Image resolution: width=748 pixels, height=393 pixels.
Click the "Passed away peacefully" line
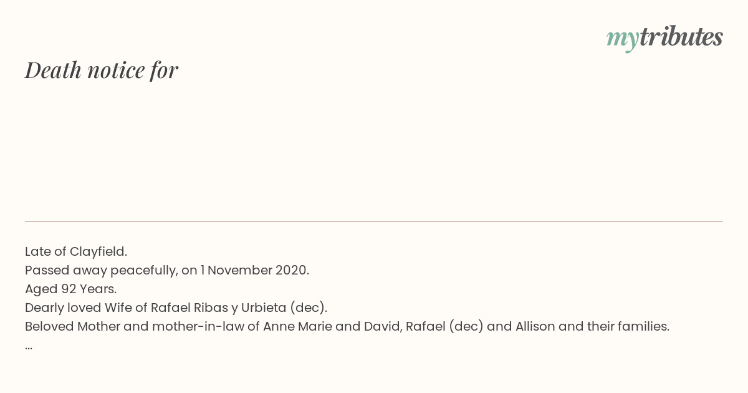(x=167, y=270)
